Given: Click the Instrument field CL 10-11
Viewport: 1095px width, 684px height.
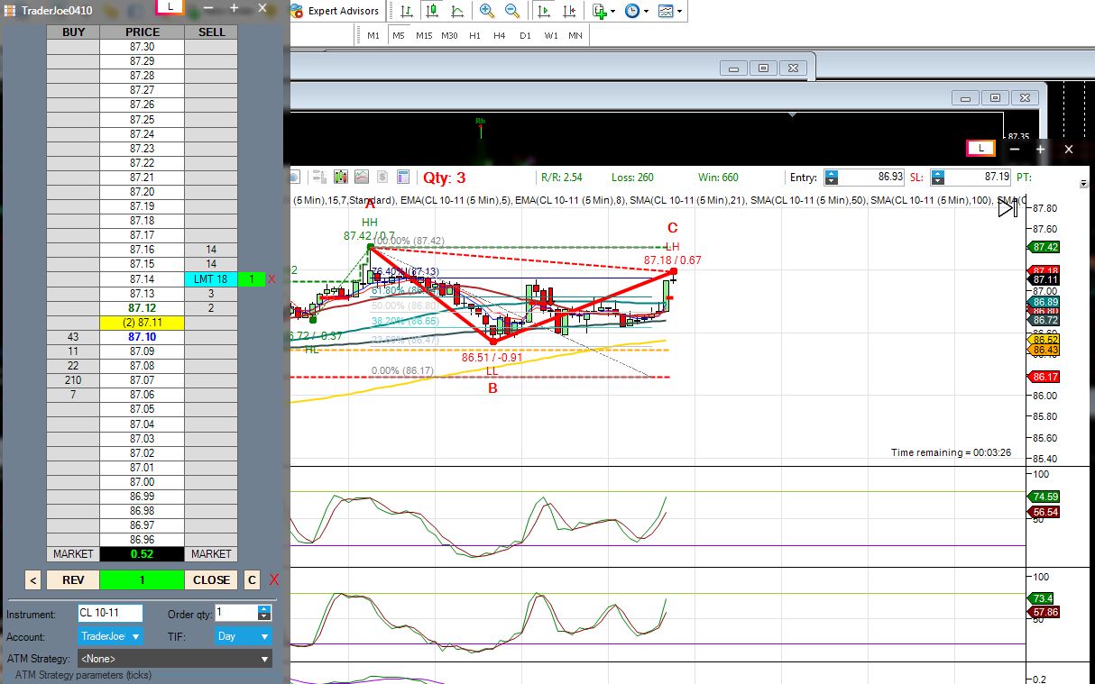Looking at the screenshot, I should (110, 613).
